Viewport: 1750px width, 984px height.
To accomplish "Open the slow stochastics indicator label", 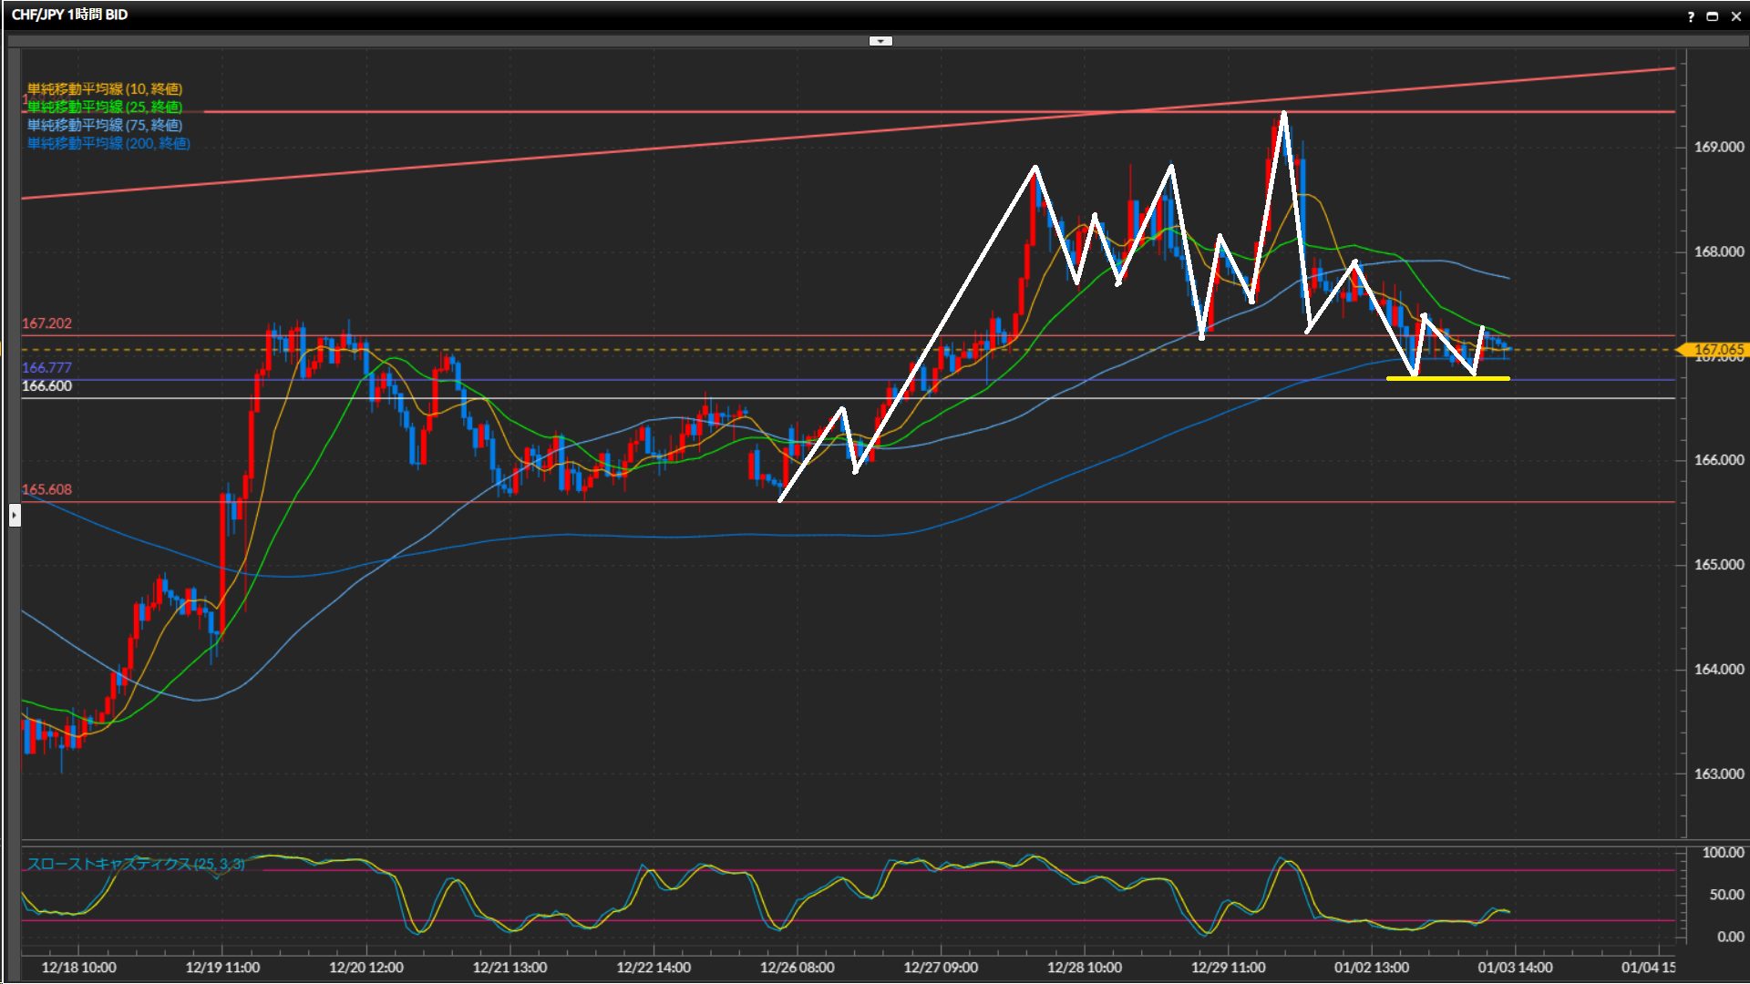I will [136, 863].
